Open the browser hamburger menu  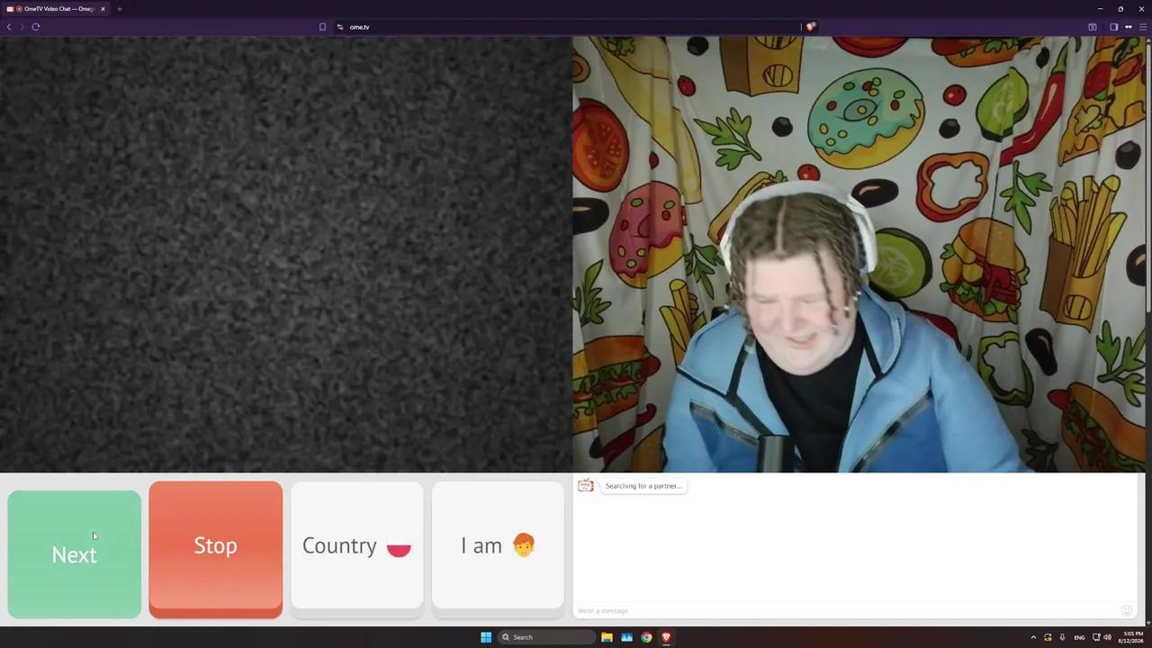[1143, 27]
